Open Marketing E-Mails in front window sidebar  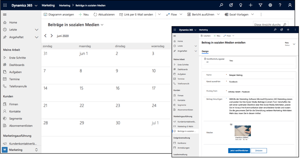[x=185, y=126]
